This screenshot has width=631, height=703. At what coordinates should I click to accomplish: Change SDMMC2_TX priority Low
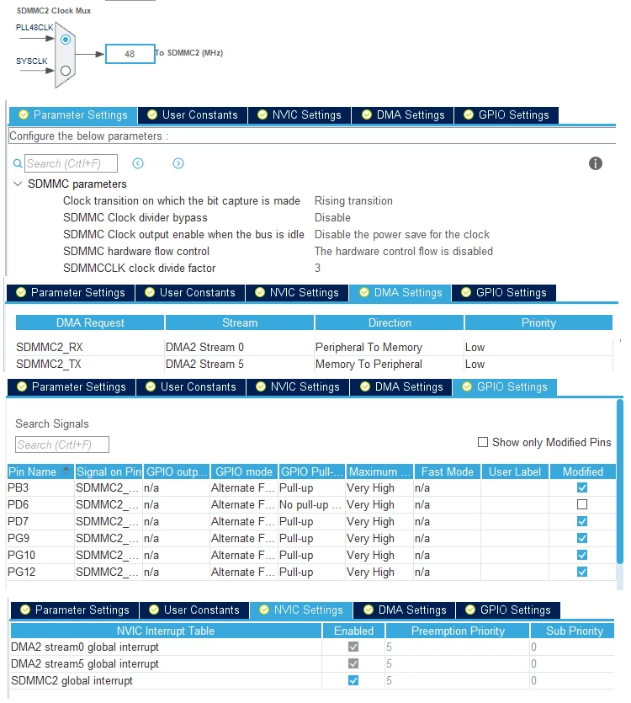(538, 364)
